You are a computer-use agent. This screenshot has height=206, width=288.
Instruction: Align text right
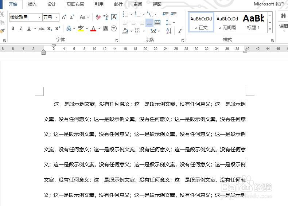[x=141, y=23]
